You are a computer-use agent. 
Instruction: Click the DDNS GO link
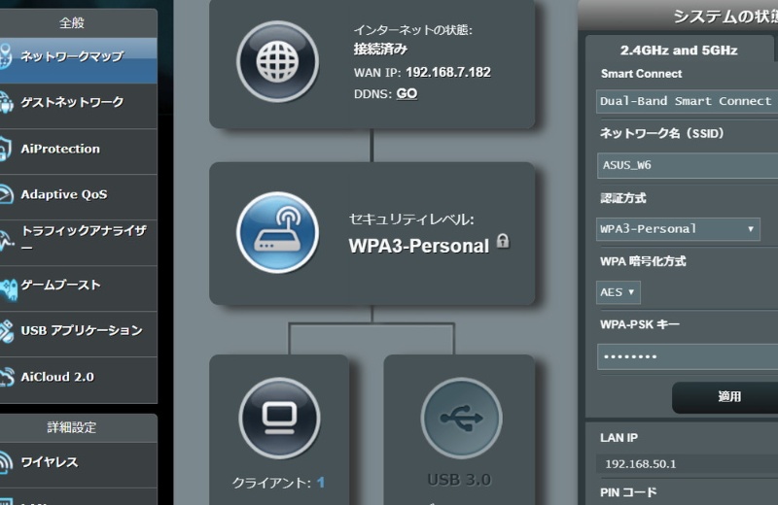tap(407, 94)
